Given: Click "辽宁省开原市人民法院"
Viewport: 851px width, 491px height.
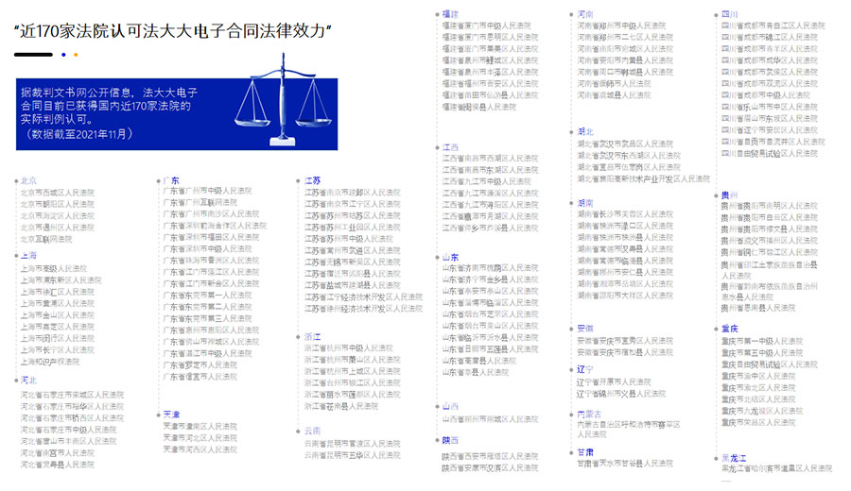Looking at the screenshot, I should click(614, 382).
